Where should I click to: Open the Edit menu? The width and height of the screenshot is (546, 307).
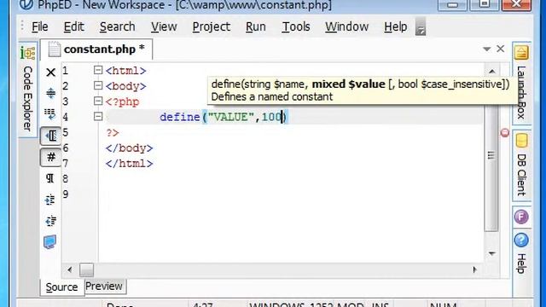coord(73,26)
